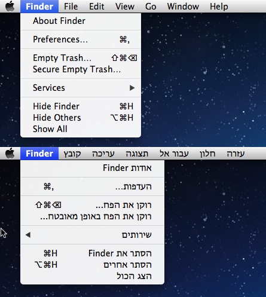Choose Hide Others
The height and width of the screenshot is (297, 266).
click(x=81, y=118)
